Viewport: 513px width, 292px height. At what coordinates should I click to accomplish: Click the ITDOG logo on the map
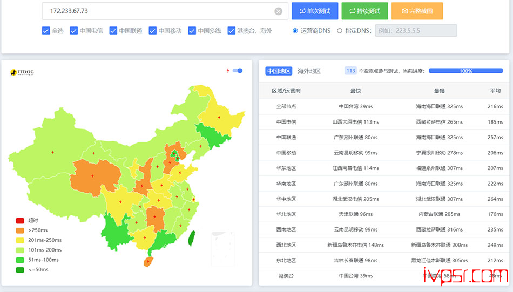point(22,72)
